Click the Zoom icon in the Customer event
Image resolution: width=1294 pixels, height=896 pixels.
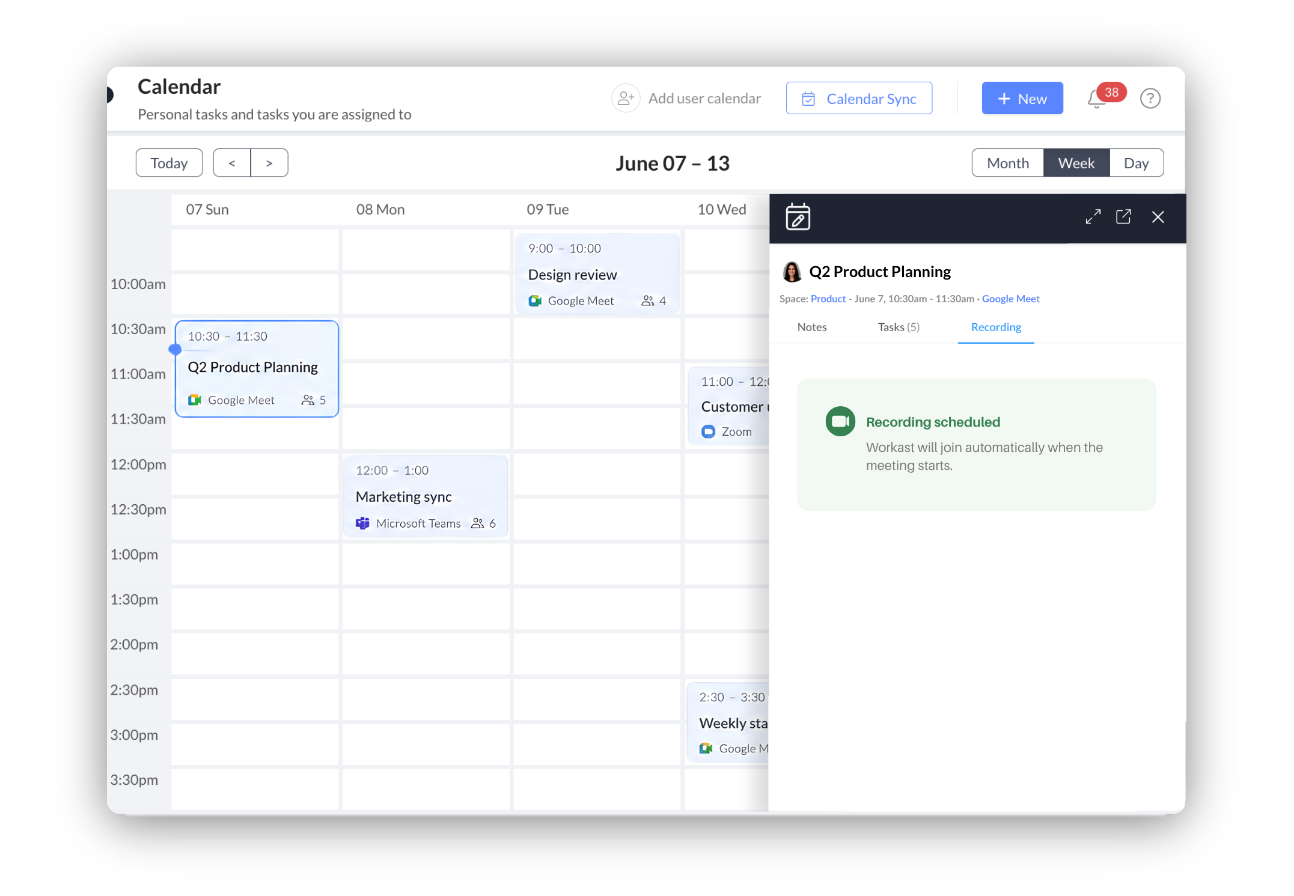(x=709, y=432)
